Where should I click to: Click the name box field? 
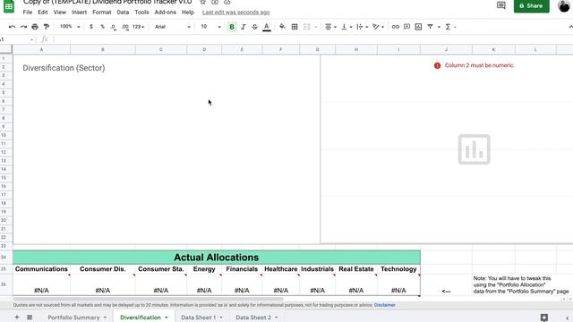[x=17, y=39]
